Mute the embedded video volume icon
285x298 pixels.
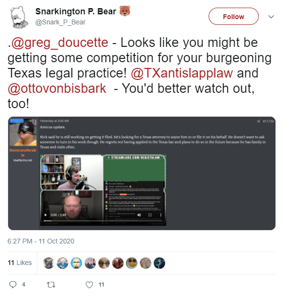tap(139, 215)
